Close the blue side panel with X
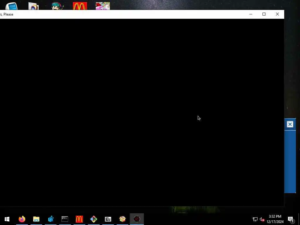Image resolution: width=300 pixels, height=225 pixels. coord(290,124)
